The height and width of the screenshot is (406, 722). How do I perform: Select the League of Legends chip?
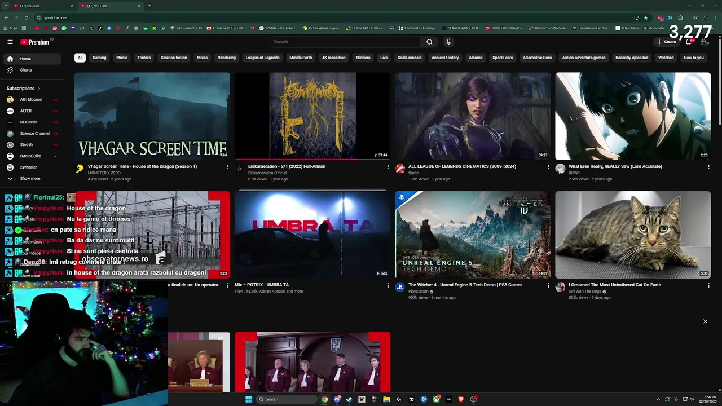[x=262, y=58]
